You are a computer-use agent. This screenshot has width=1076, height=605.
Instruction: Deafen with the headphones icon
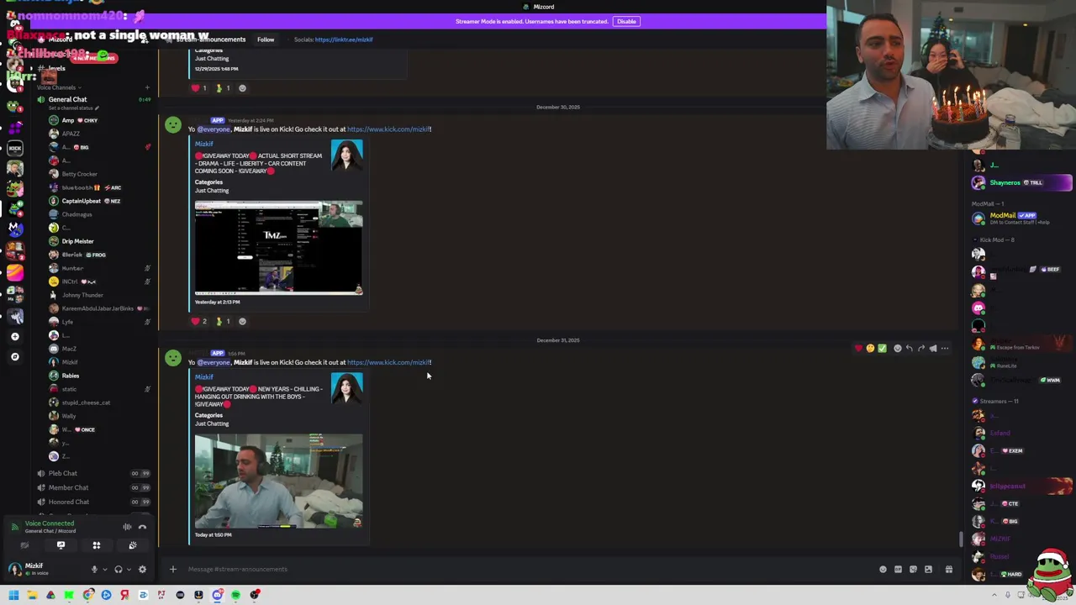(x=119, y=569)
